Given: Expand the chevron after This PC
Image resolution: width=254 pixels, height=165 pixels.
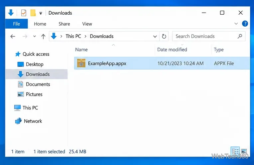Looking at the screenshot, I should point(85,36).
